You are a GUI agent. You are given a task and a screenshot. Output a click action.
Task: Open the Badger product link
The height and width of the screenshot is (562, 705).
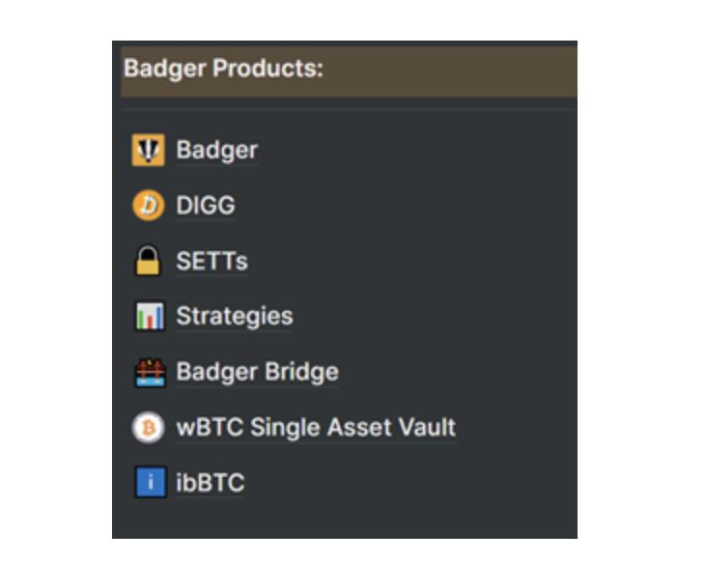point(216,151)
